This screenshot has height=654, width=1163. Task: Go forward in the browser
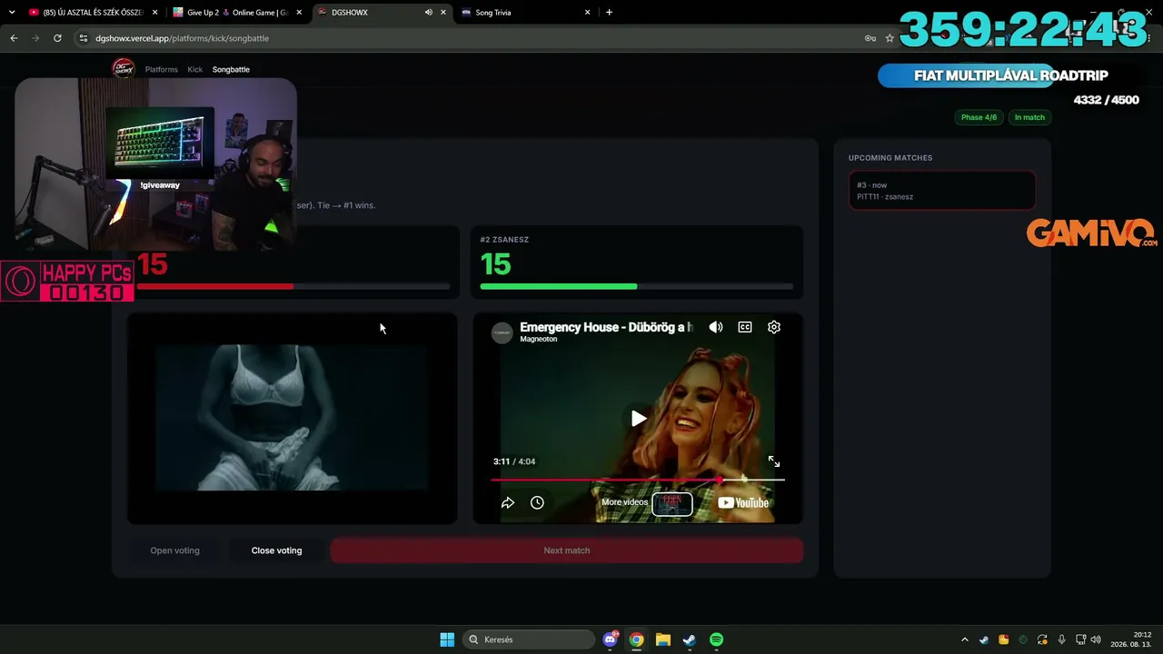point(35,38)
